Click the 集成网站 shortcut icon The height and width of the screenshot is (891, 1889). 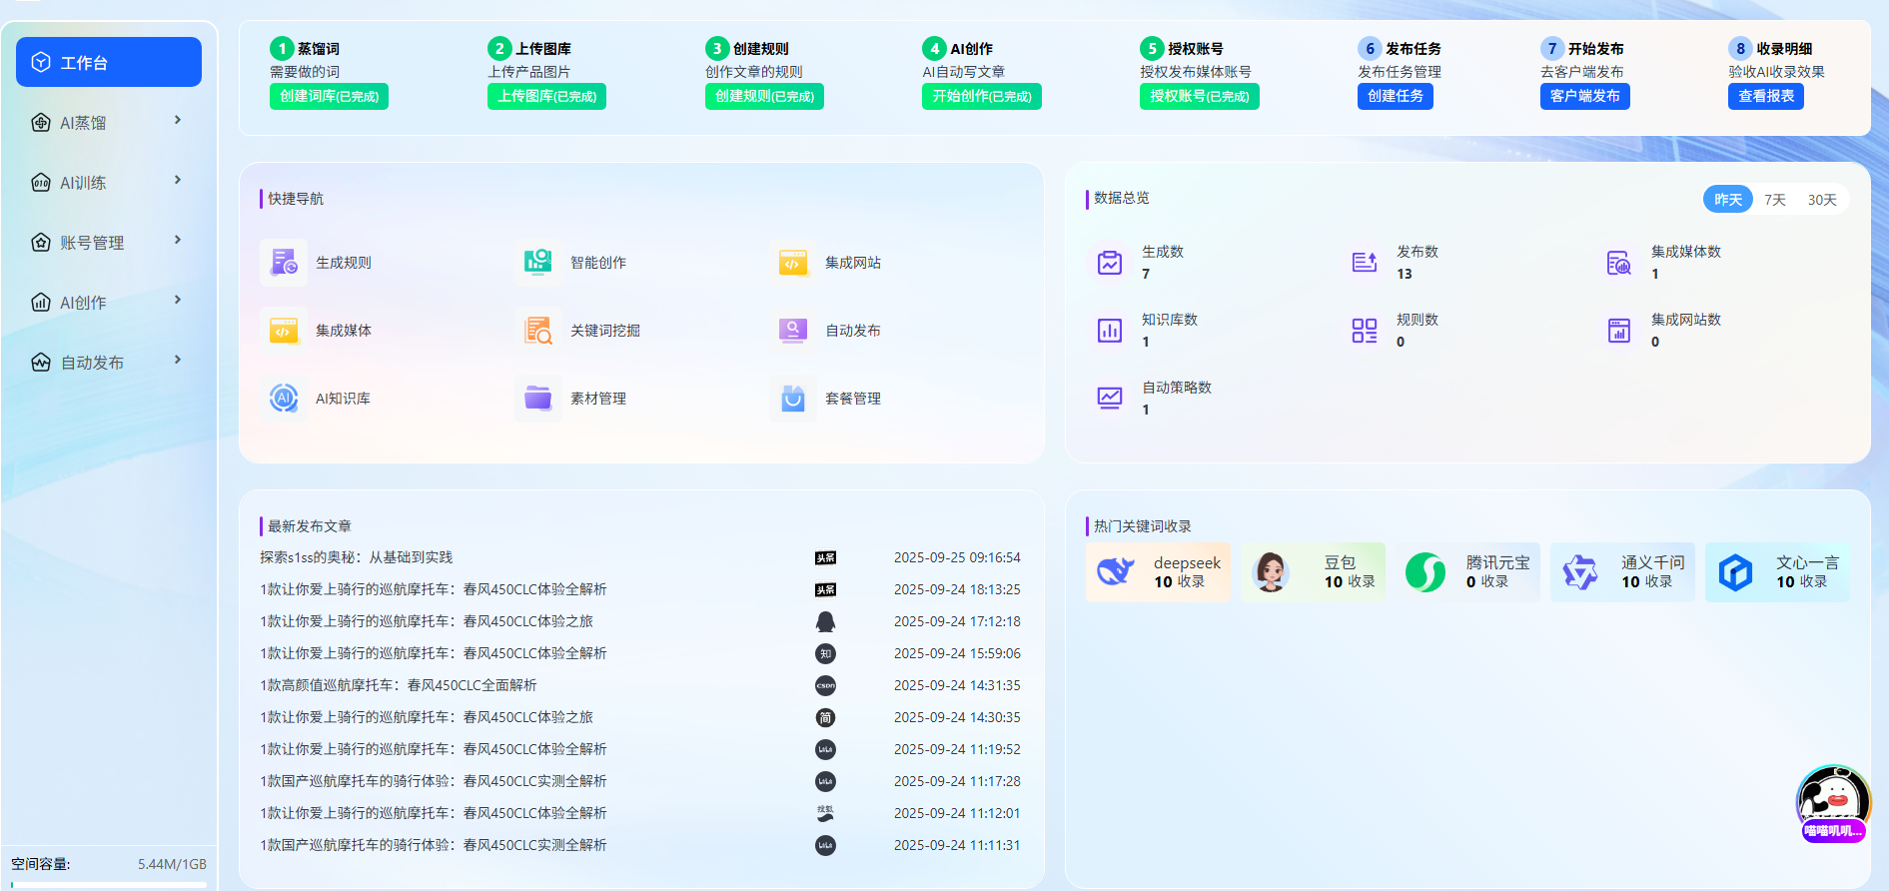pyautogui.click(x=793, y=263)
